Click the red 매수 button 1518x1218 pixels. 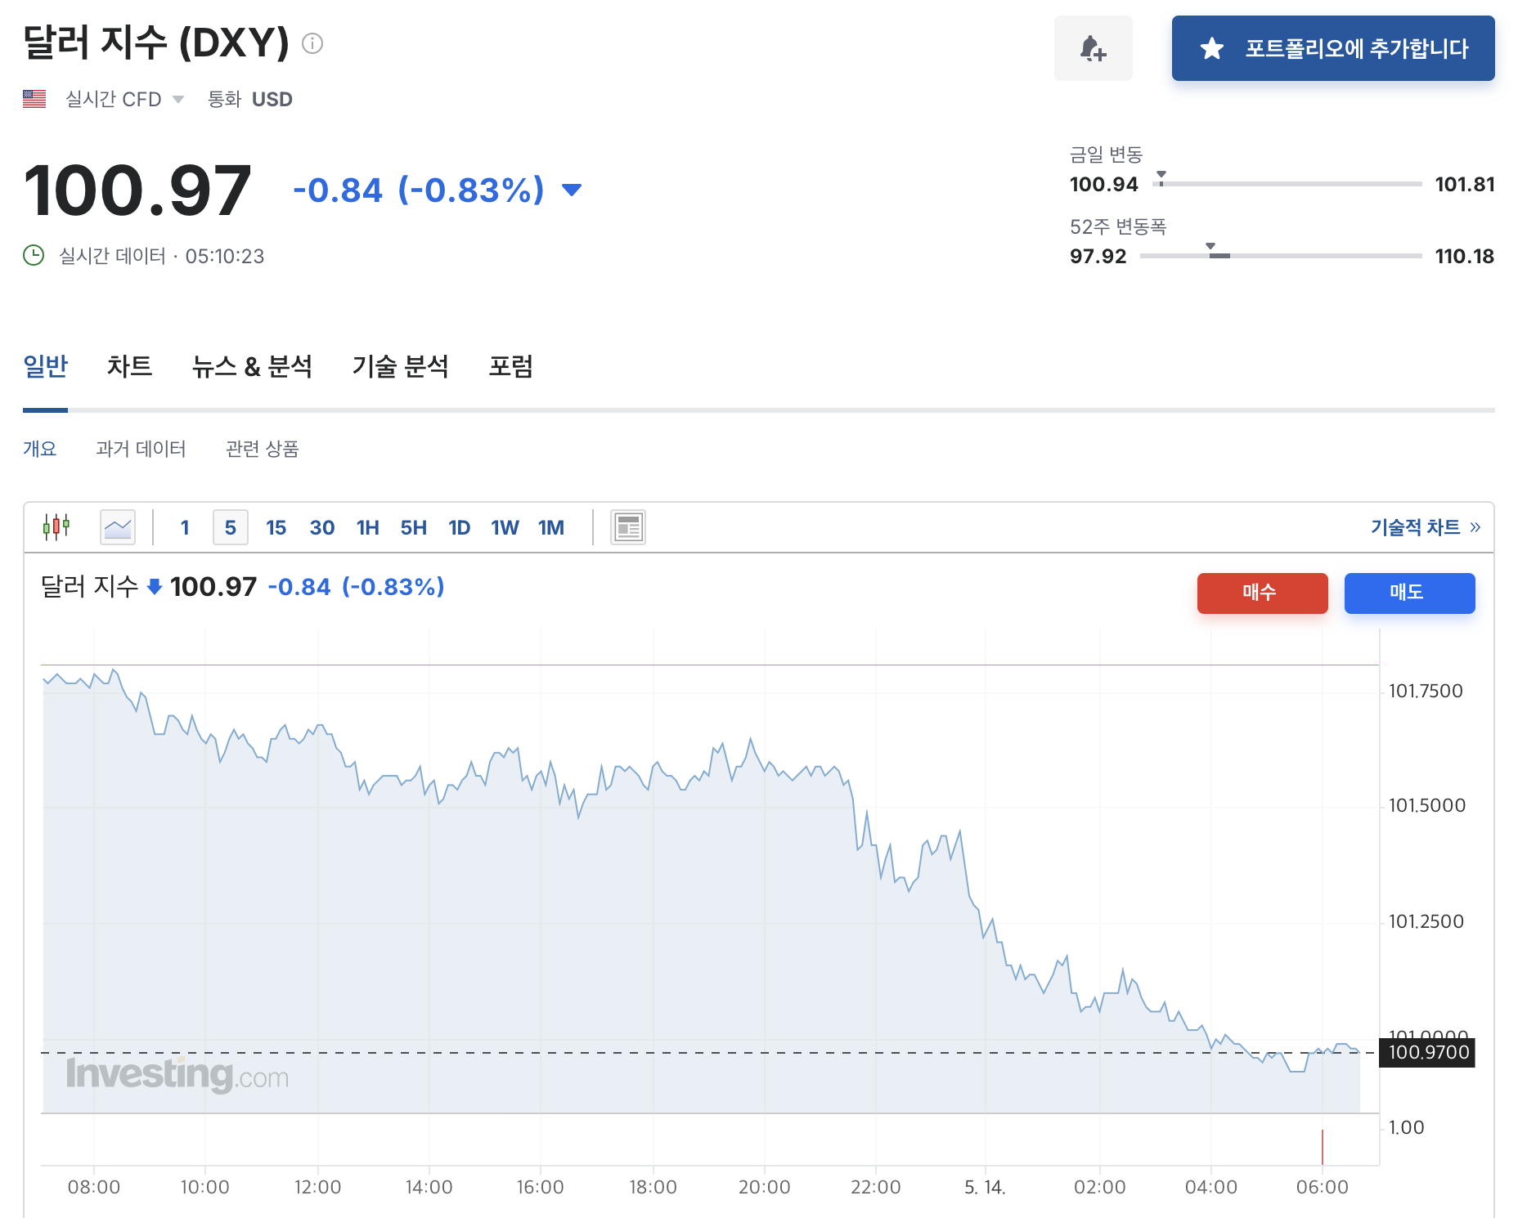(1262, 593)
